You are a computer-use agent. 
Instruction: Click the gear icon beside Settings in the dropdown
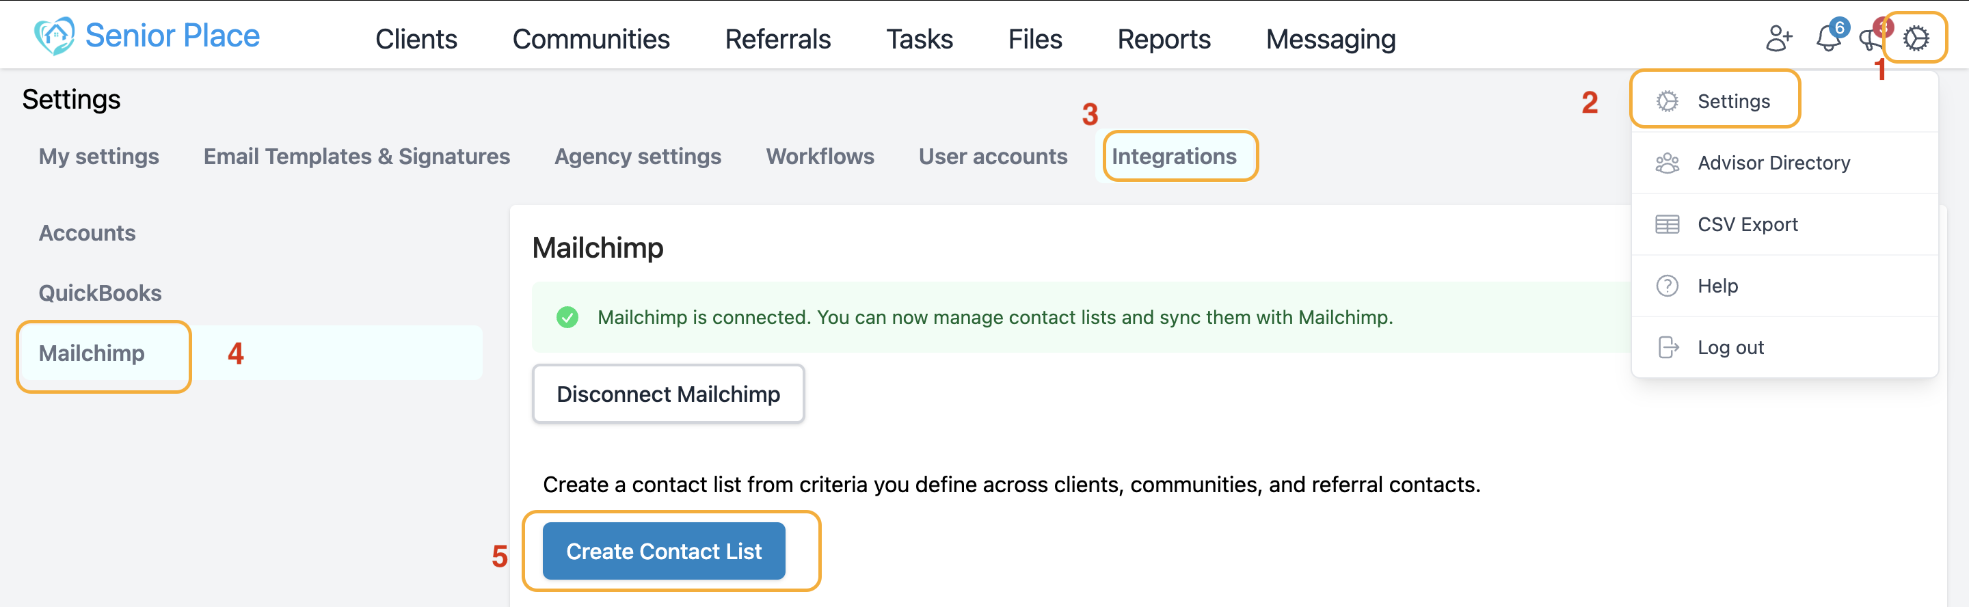[x=1667, y=101]
